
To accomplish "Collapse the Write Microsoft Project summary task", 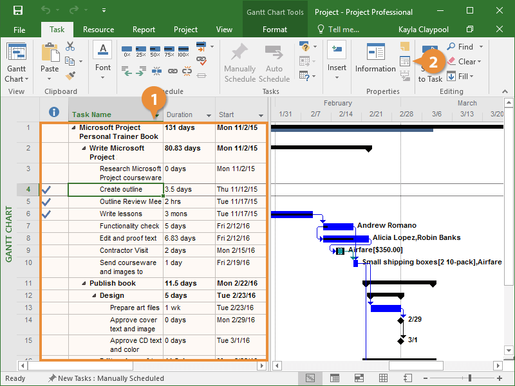I will pos(84,148).
